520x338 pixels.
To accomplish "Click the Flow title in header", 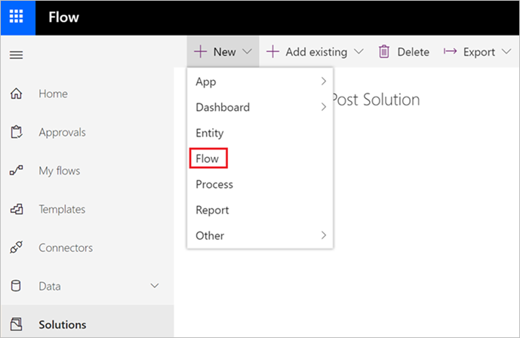I will coord(63,17).
